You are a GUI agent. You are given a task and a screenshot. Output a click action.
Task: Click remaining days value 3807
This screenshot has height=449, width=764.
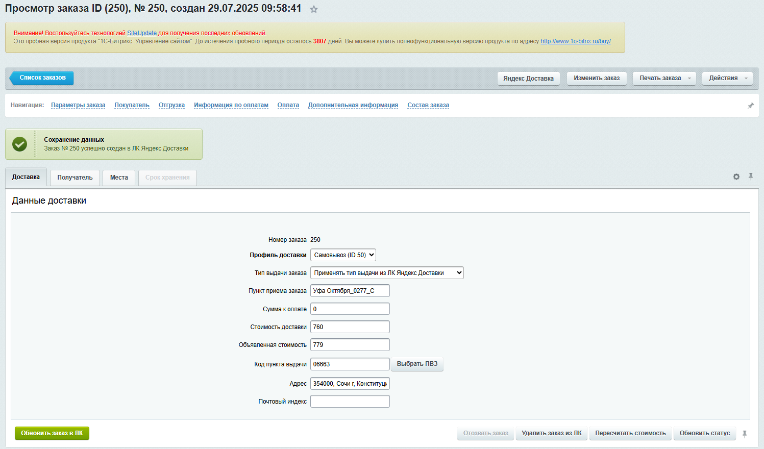[x=320, y=41]
